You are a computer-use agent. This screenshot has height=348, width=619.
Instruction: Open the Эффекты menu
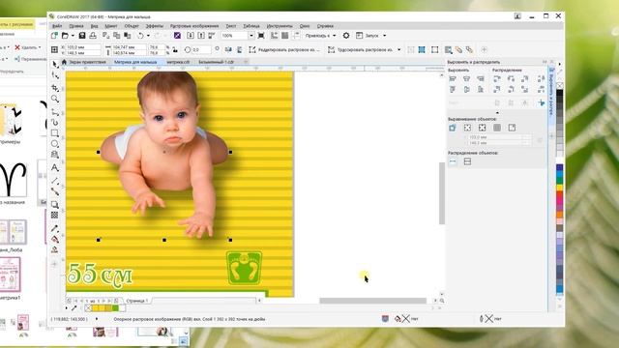point(155,26)
